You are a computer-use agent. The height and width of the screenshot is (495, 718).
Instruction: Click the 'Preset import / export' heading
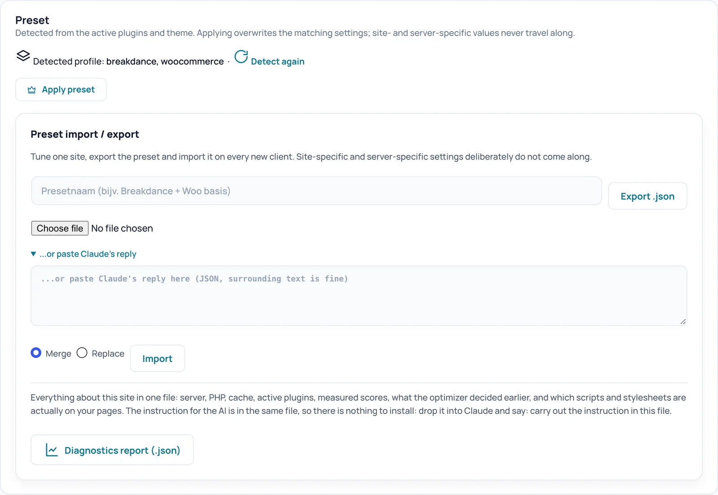pyautogui.click(x=85, y=135)
